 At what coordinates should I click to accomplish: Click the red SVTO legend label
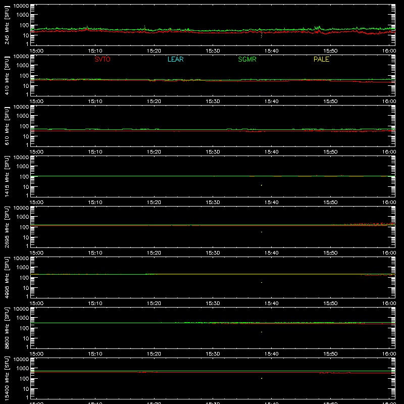[x=103, y=59]
